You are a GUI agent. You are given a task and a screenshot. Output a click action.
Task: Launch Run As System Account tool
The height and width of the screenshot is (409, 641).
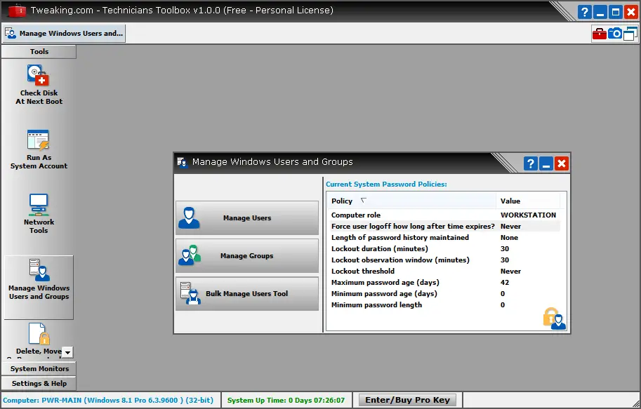pyautogui.click(x=39, y=149)
